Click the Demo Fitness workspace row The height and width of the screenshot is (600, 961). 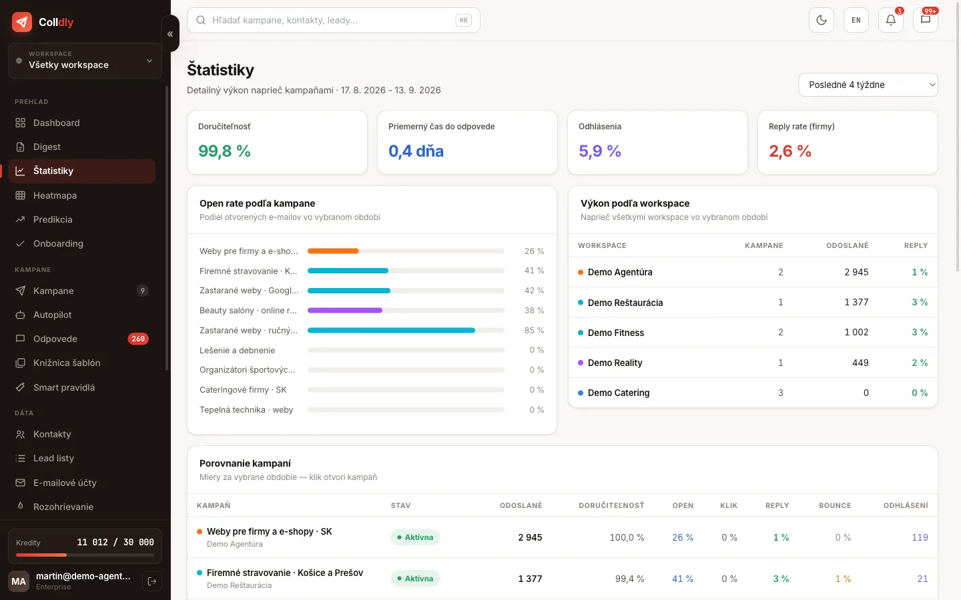tap(753, 332)
